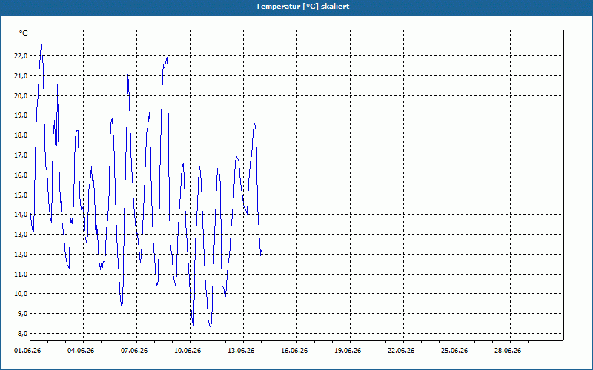Click the date label 22.06.26

pyautogui.click(x=401, y=351)
